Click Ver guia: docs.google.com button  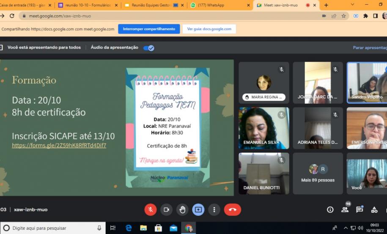coord(209,29)
